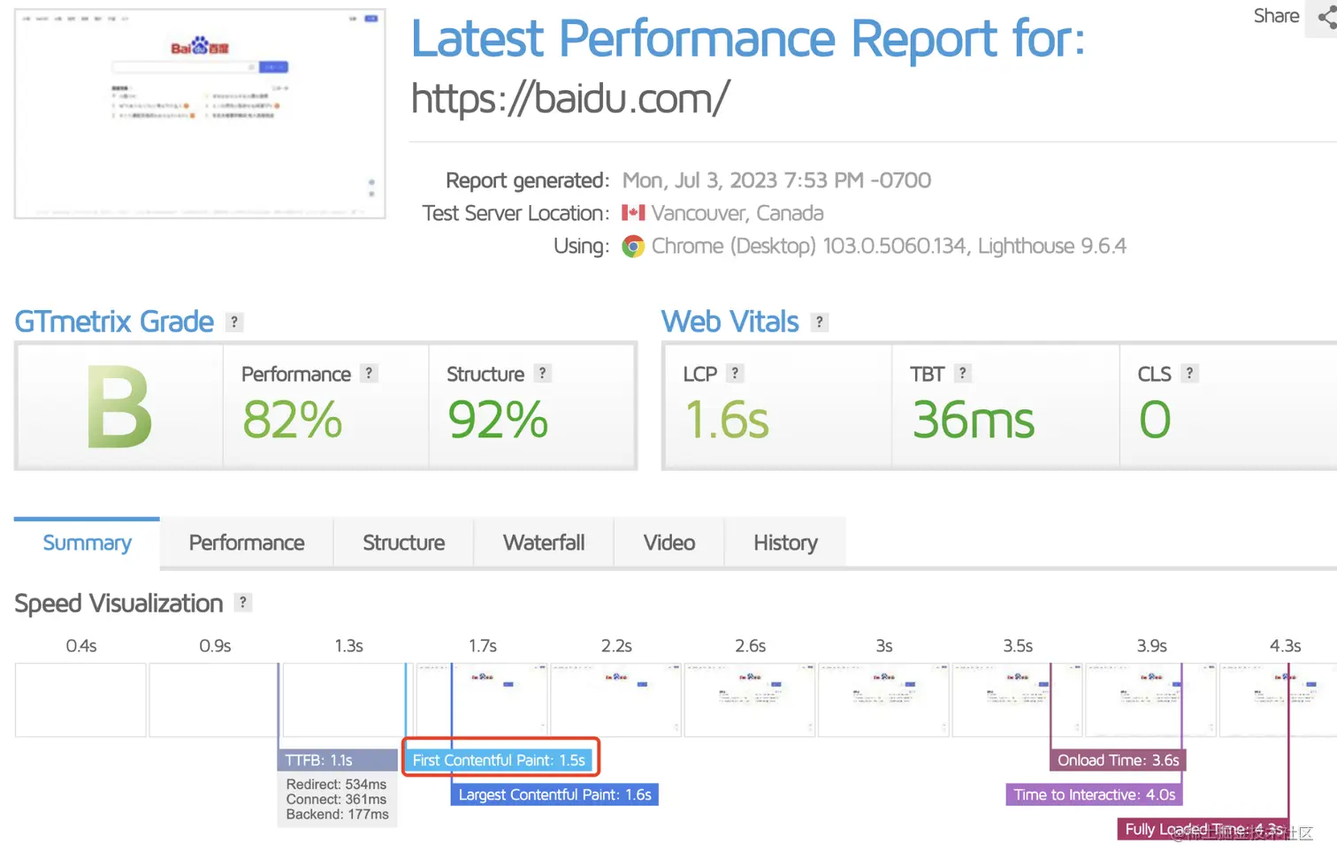1337x866 pixels.
Task: Click the First Contentful Paint: 1.5s marker
Action: coord(499,760)
